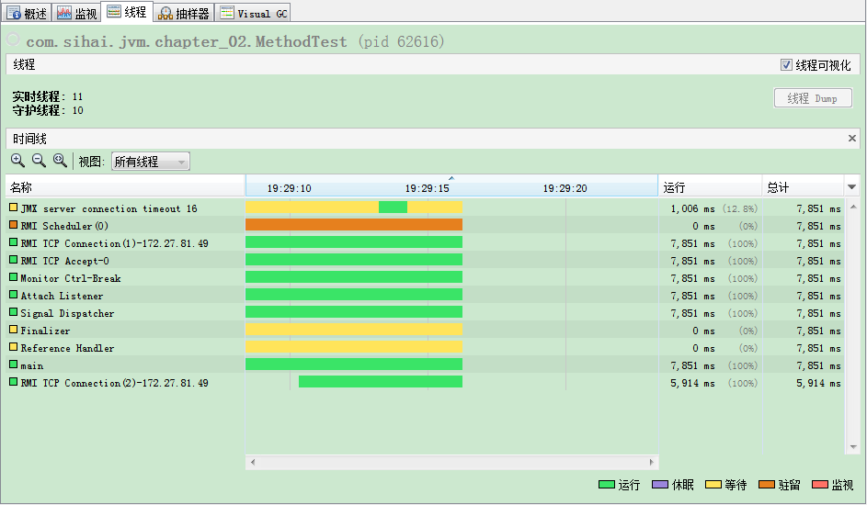Screen dimensions: 867x505
Task: Click the red 监视 legend swatch
Action: click(x=819, y=485)
